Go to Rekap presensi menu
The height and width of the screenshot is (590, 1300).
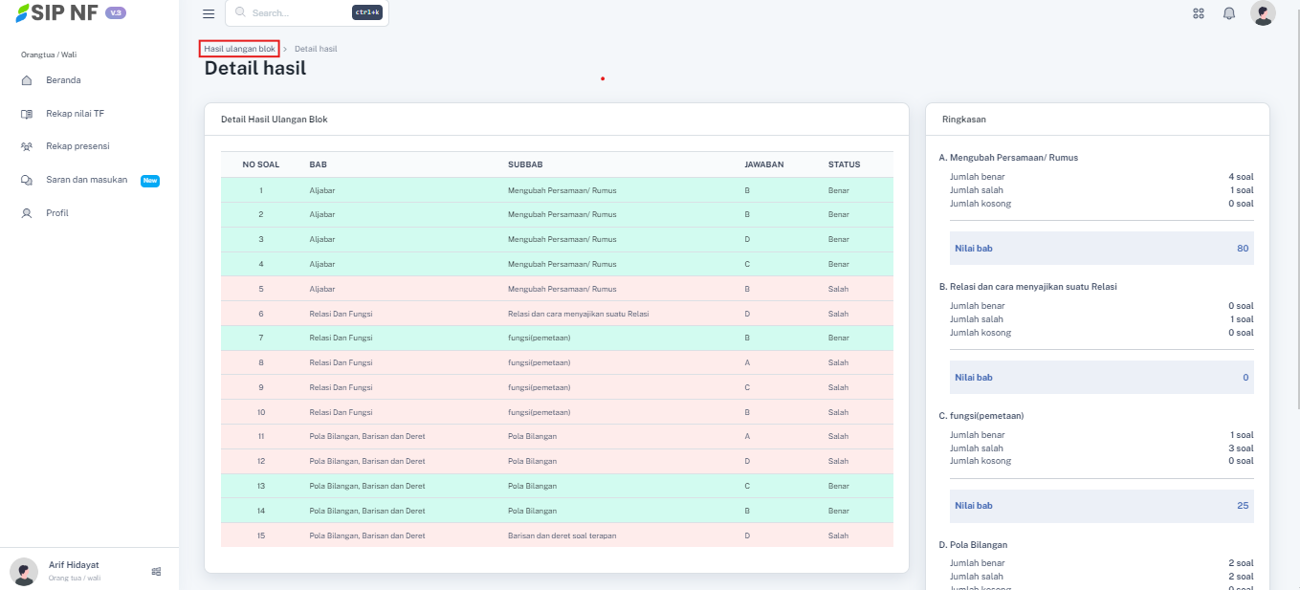click(77, 146)
